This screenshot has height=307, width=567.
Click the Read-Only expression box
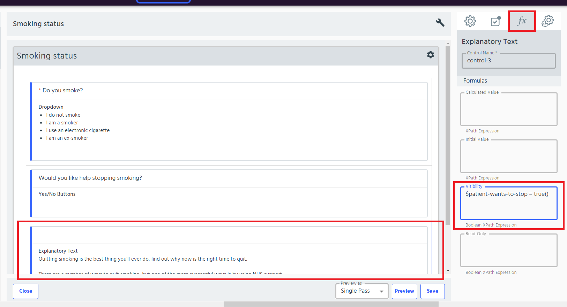click(x=509, y=250)
